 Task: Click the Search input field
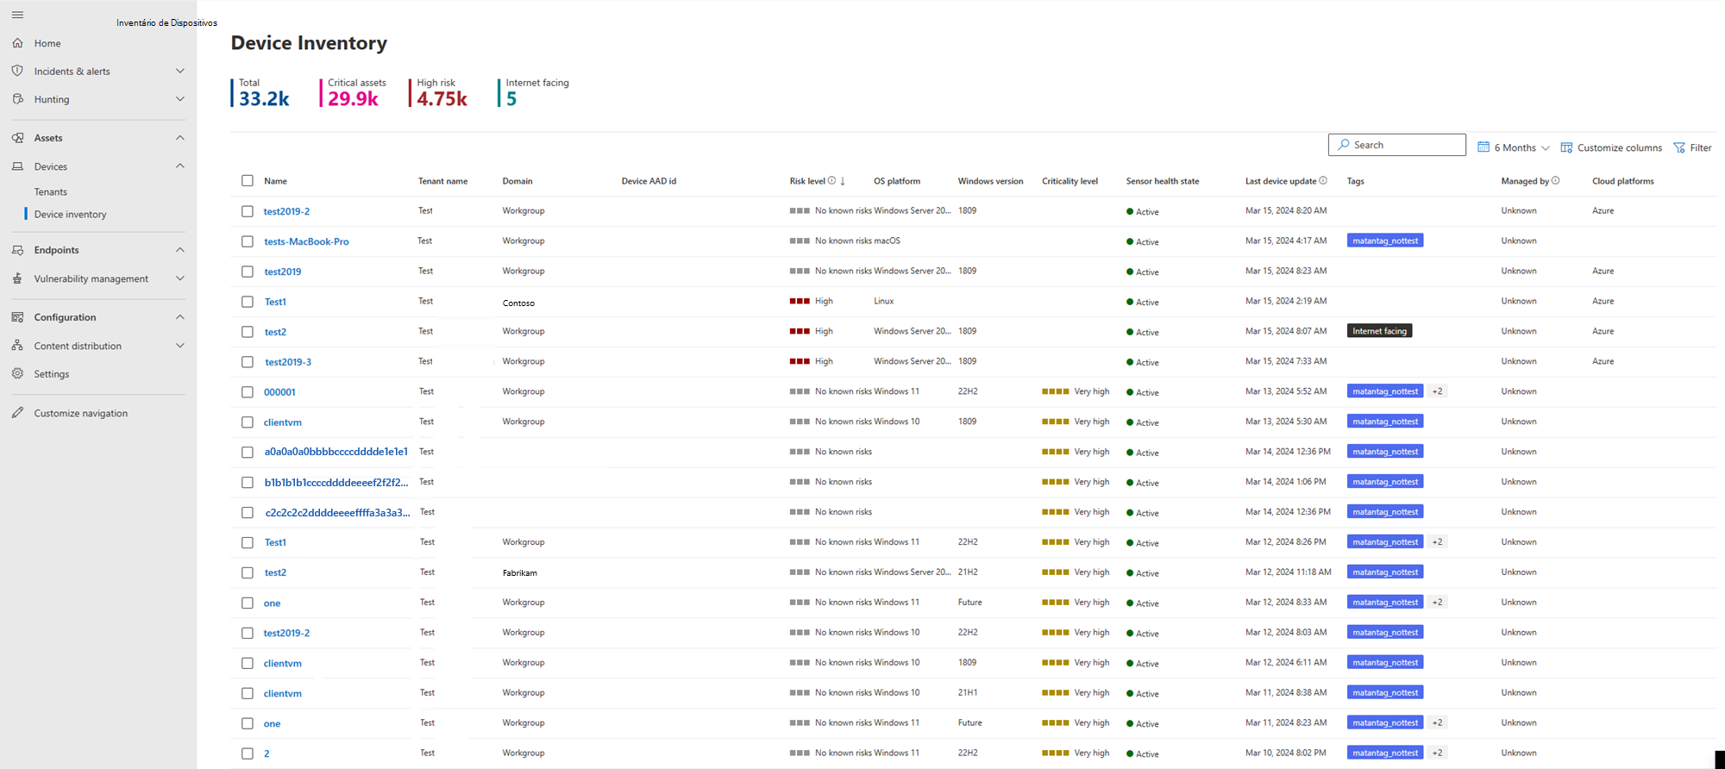click(1397, 145)
